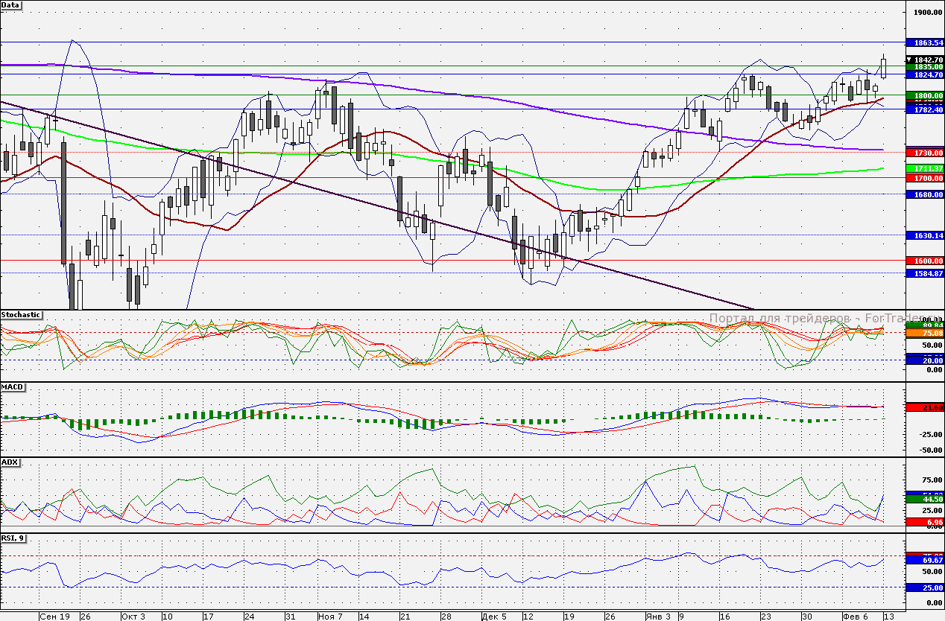Select the Stochastic indicator panel label
The width and height of the screenshot is (945, 621).
point(21,315)
